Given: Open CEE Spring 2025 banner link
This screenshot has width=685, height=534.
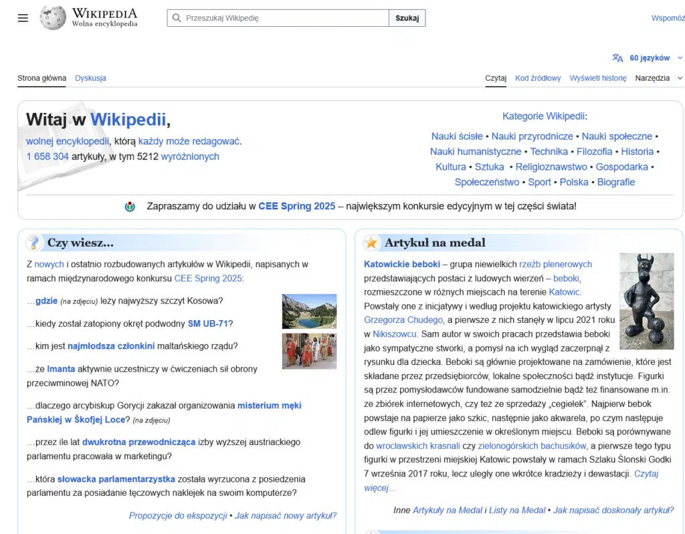Looking at the screenshot, I should tap(296, 206).
